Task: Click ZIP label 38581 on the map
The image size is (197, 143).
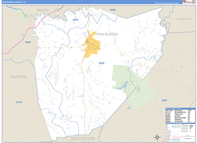Action: 28,42
